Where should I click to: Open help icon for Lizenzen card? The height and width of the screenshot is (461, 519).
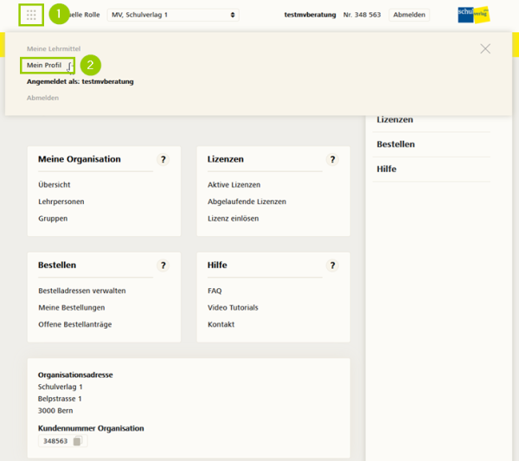tap(332, 160)
